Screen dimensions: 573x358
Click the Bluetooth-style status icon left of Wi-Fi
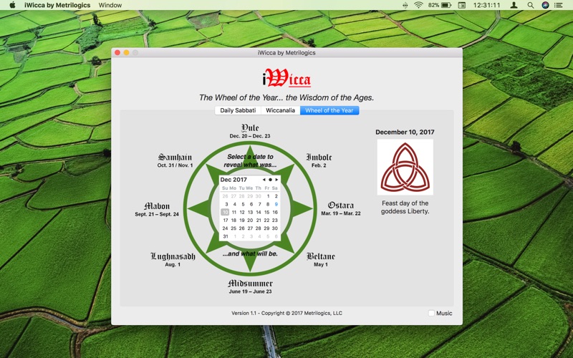pos(405,5)
